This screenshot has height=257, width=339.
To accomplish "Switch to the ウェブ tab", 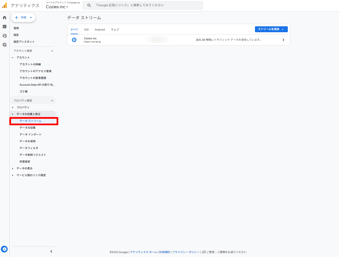I will [x=115, y=30].
